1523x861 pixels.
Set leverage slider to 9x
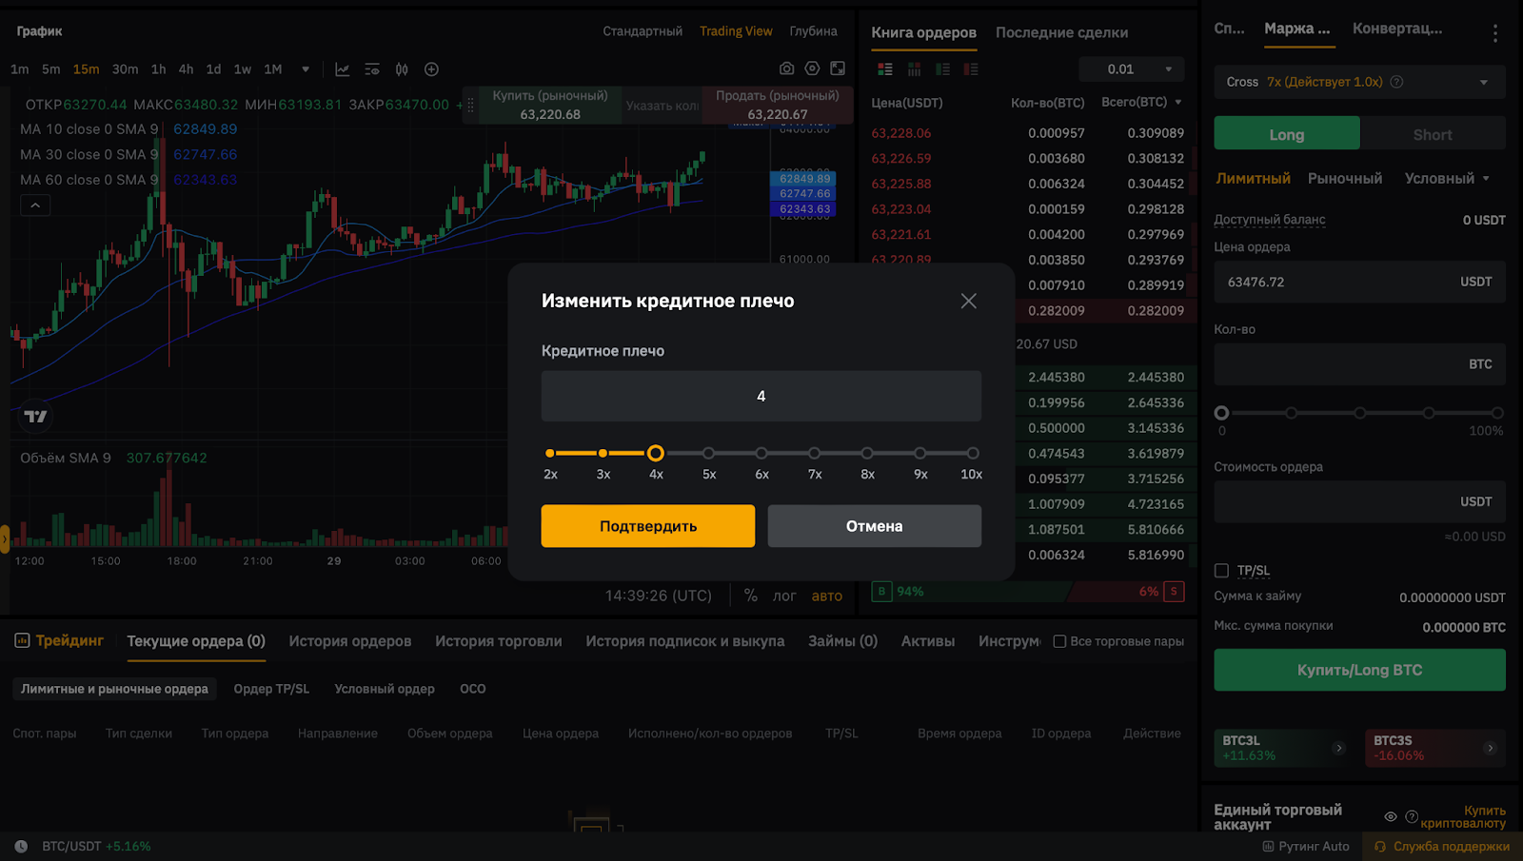[x=920, y=453]
